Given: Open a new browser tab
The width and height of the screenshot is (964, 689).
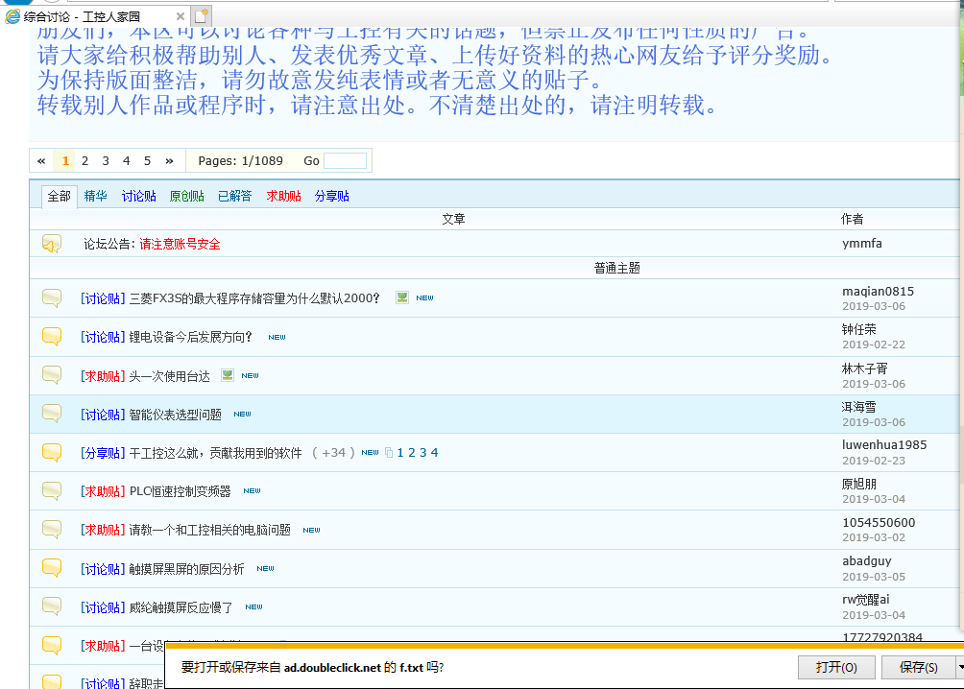Looking at the screenshot, I should tap(201, 15).
